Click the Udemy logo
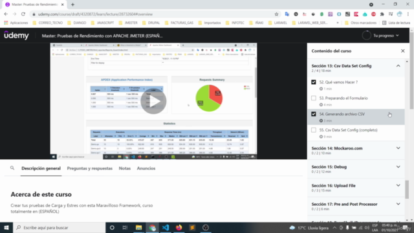This screenshot has height=233, width=414. tap(16, 35)
